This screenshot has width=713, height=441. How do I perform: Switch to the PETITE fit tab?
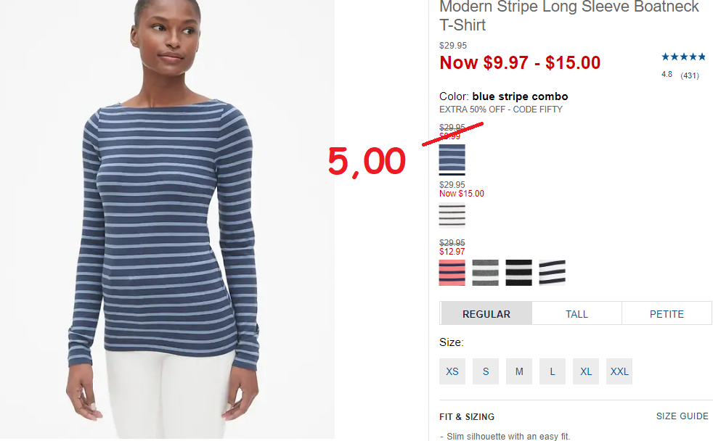(x=667, y=313)
